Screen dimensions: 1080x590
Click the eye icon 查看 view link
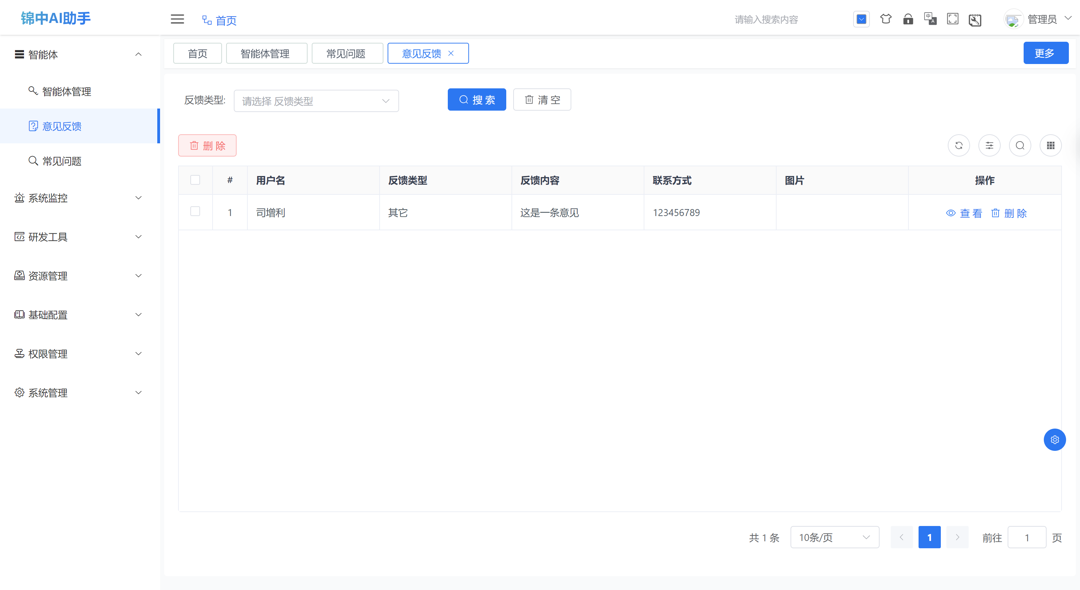point(964,213)
